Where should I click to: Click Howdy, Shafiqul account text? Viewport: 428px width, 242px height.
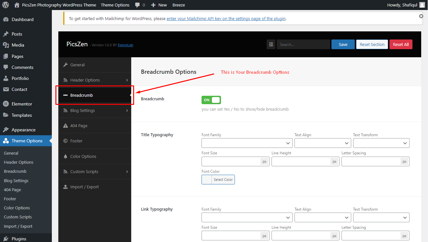point(402,5)
